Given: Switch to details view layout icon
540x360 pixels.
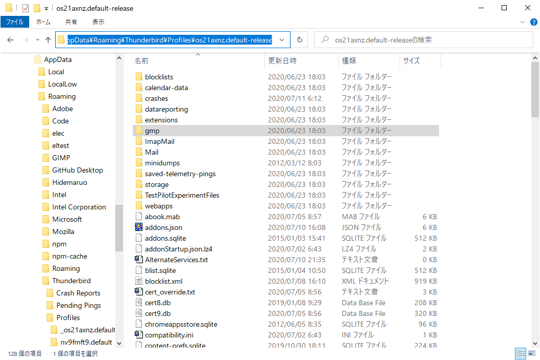Looking at the screenshot, I should point(521,353).
